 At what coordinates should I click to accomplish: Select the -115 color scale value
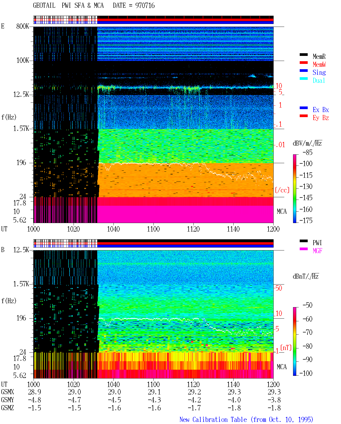click(306, 175)
